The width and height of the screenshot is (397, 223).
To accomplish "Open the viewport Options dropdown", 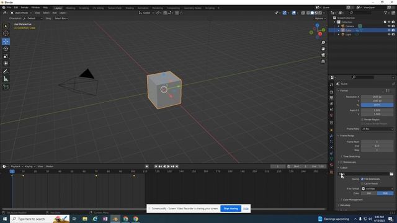I will click(320, 19).
